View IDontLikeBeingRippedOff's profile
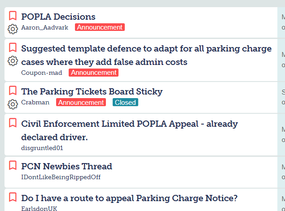Viewport: 285px width, 211px height. click(x=61, y=177)
